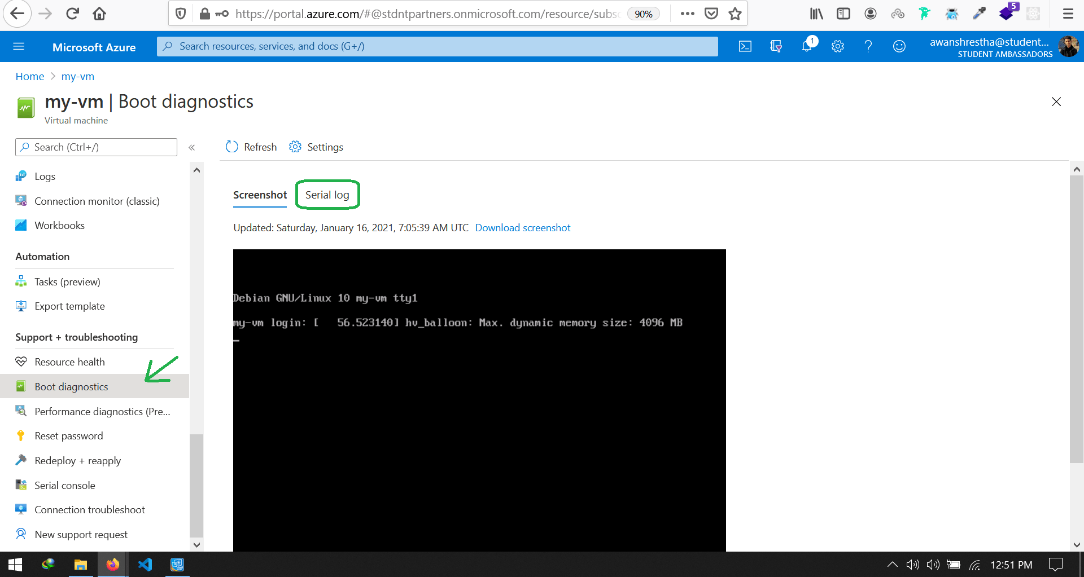
Task: Click main pane scroll down arrow
Action: tap(1077, 545)
